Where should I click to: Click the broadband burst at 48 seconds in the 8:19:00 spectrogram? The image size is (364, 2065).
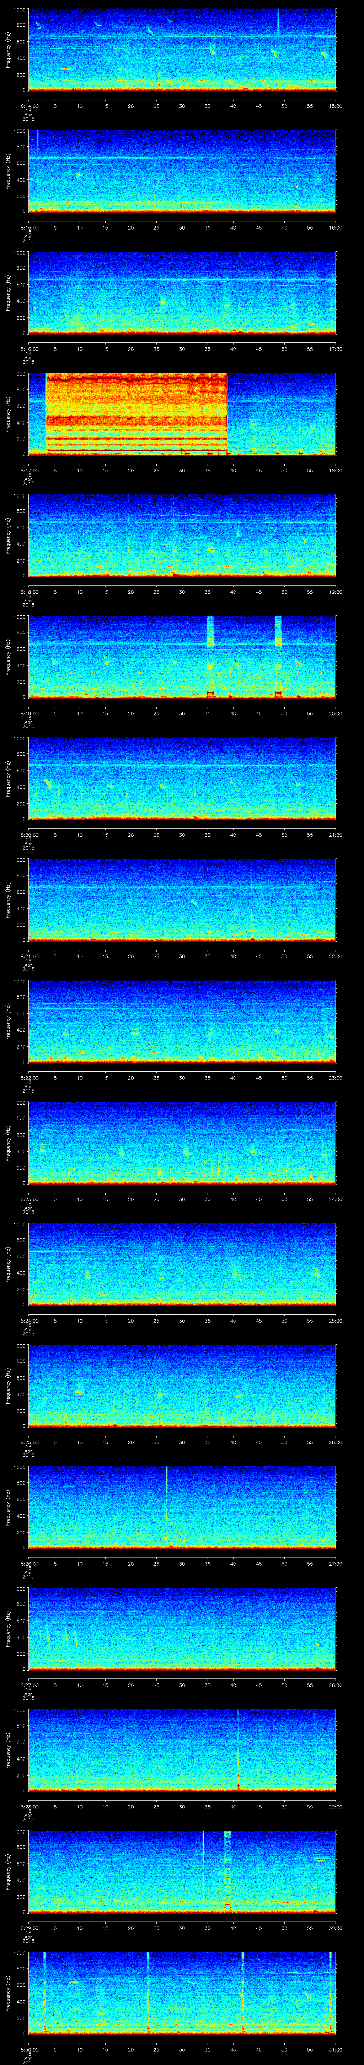coord(278,657)
